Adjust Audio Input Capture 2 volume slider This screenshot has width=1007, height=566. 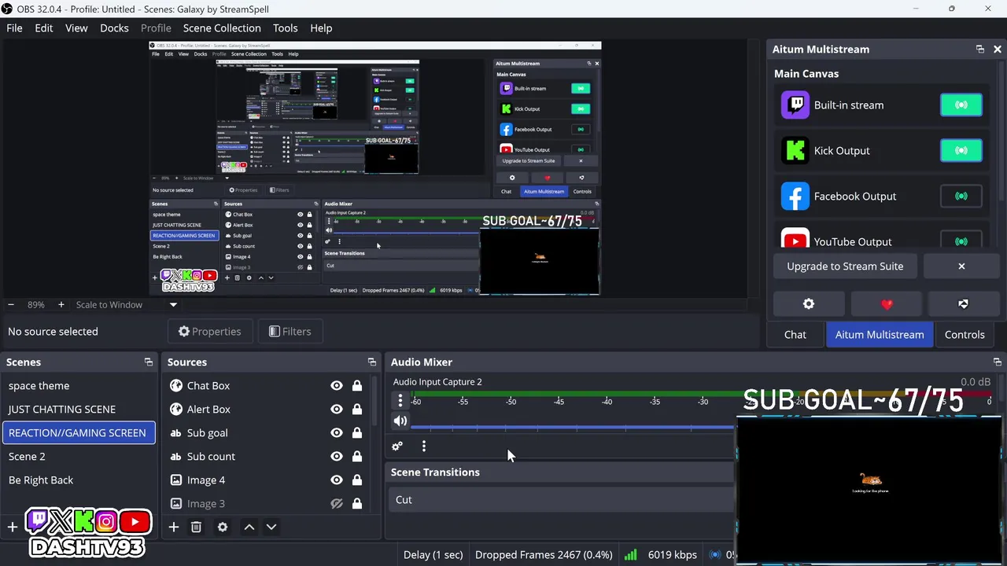click(573, 427)
